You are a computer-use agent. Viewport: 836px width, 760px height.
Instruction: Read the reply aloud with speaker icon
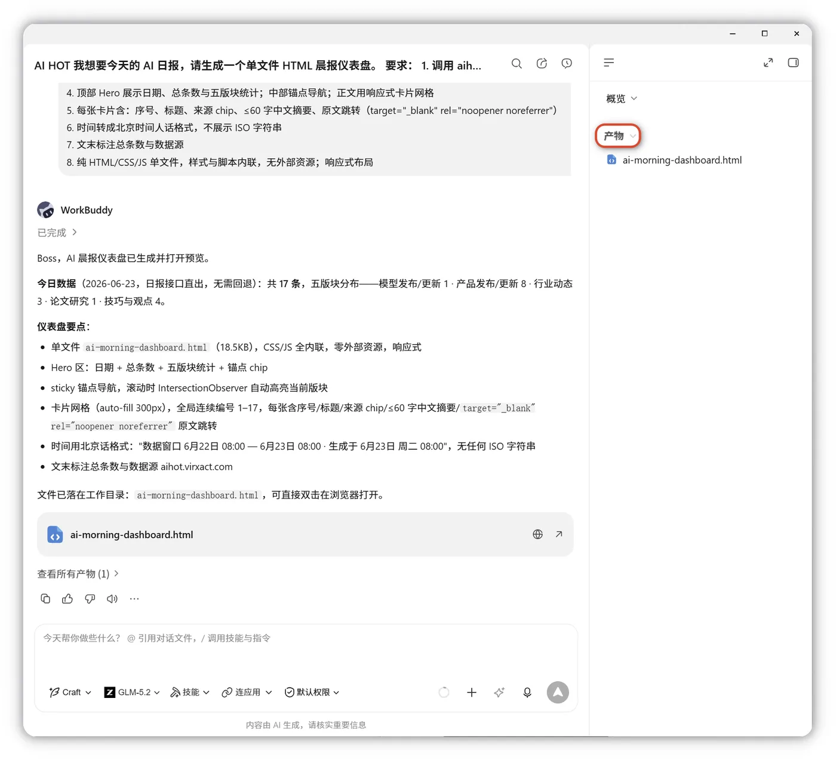(112, 599)
